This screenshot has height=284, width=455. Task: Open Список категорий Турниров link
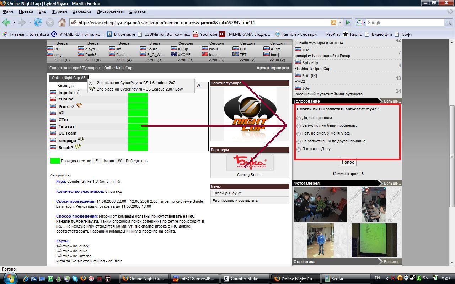75,68
